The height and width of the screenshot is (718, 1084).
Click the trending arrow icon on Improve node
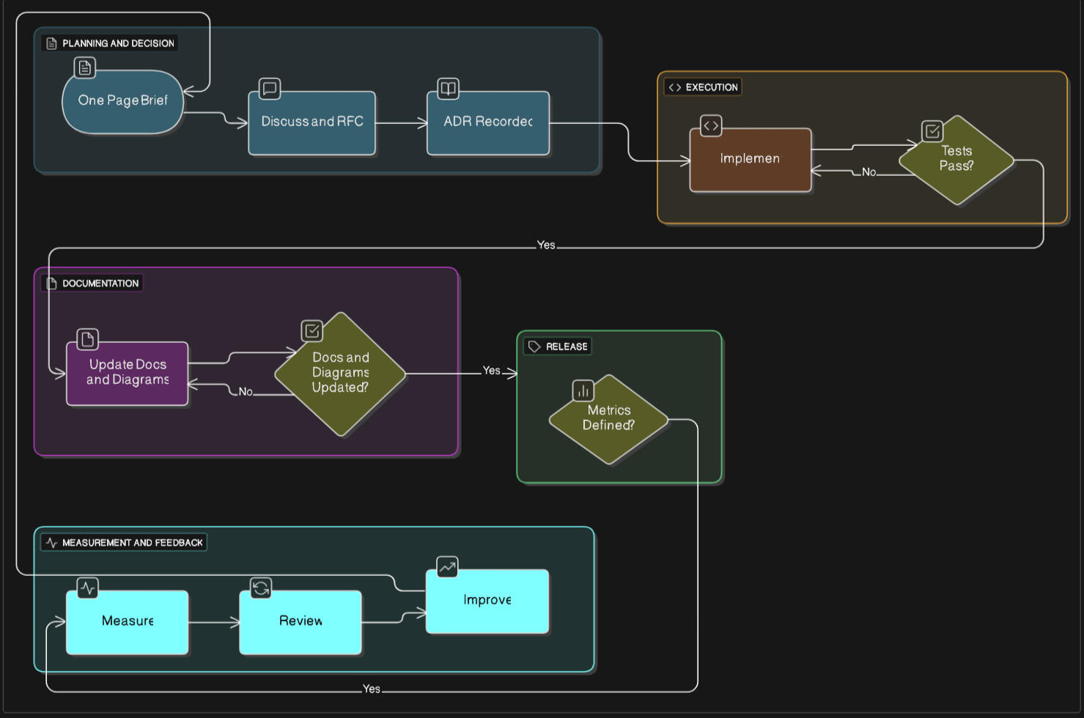click(447, 566)
